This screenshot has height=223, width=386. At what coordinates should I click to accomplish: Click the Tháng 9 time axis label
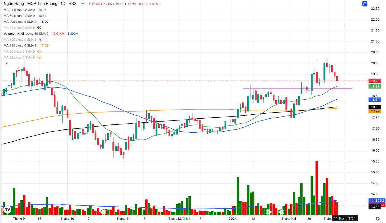[x=19, y=219]
